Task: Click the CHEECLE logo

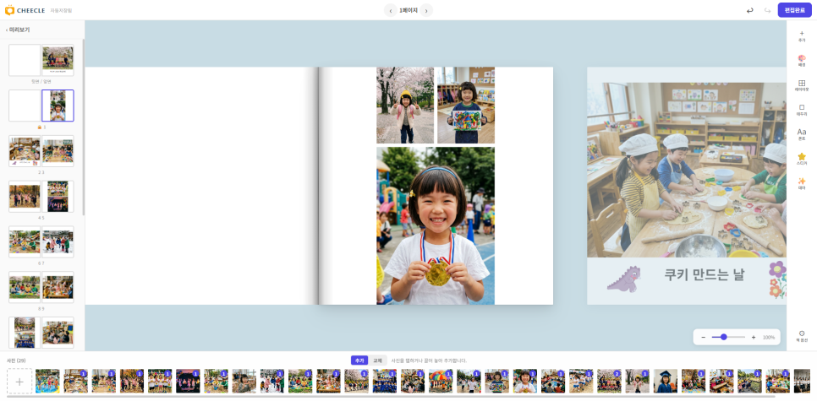Action: point(25,10)
